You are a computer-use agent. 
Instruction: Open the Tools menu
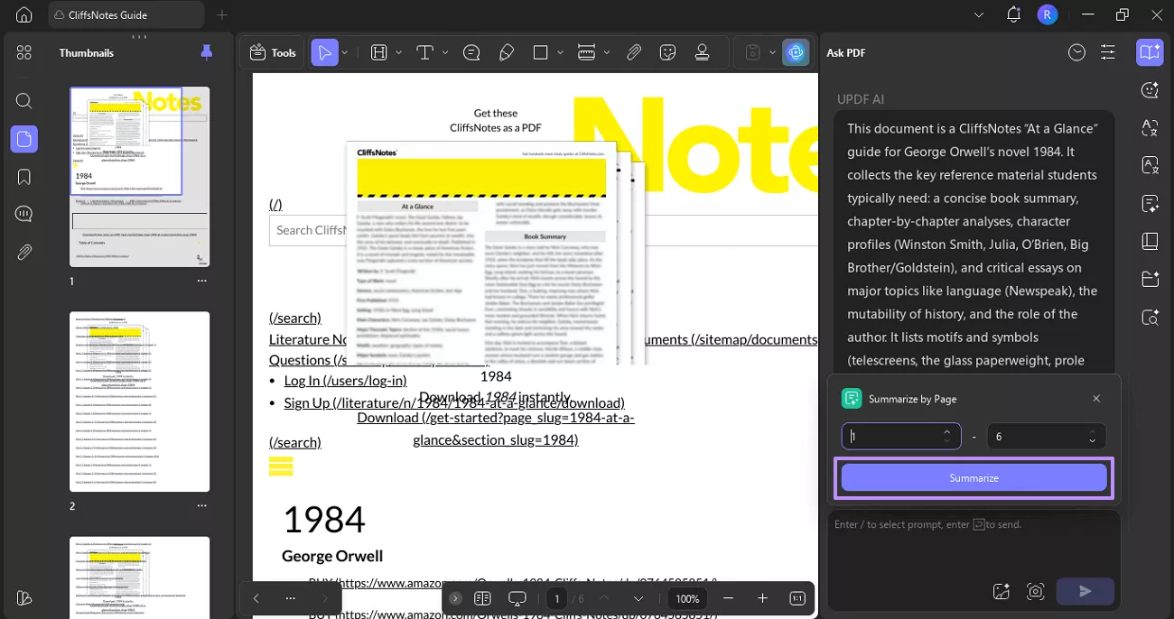tap(273, 52)
